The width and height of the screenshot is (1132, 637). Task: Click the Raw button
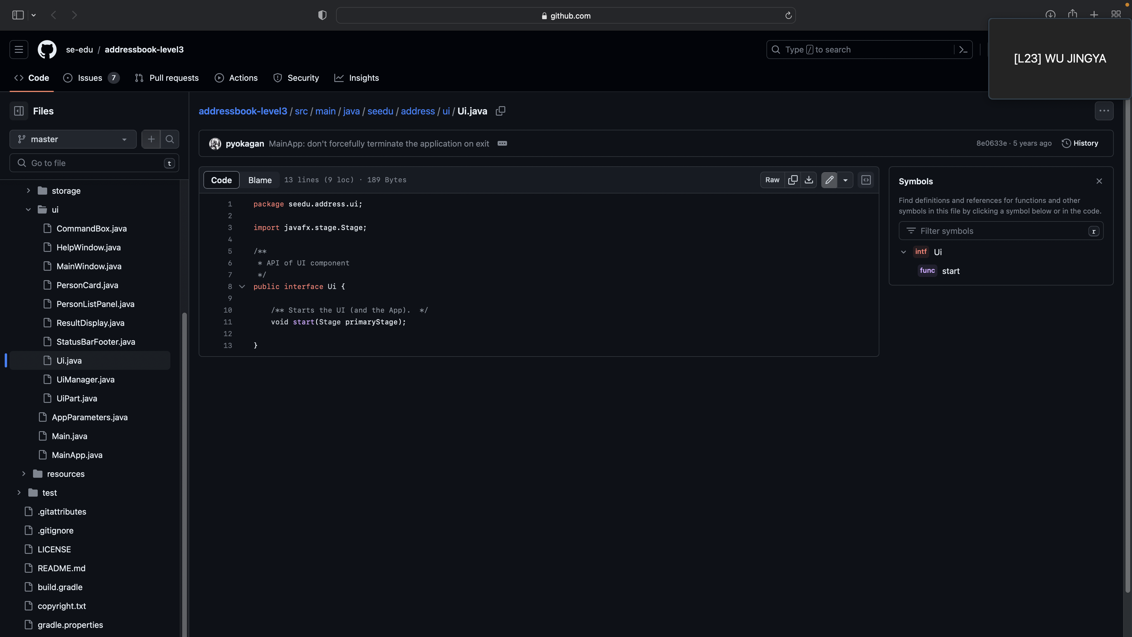coord(772,180)
